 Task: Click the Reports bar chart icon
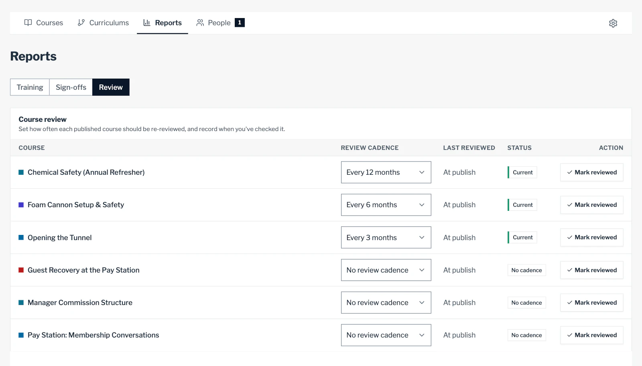[x=147, y=22]
